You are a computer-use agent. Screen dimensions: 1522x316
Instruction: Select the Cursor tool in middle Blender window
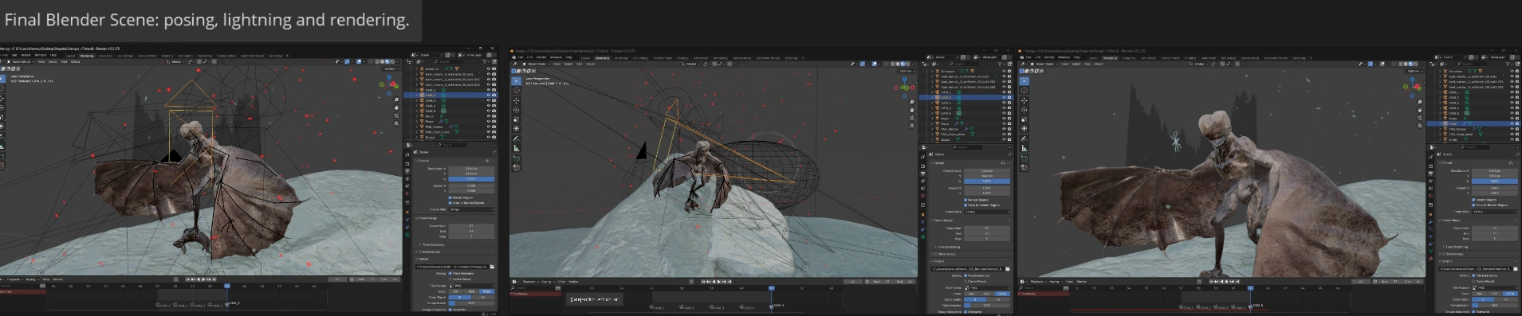pyautogui.click(x=517, y=91)
